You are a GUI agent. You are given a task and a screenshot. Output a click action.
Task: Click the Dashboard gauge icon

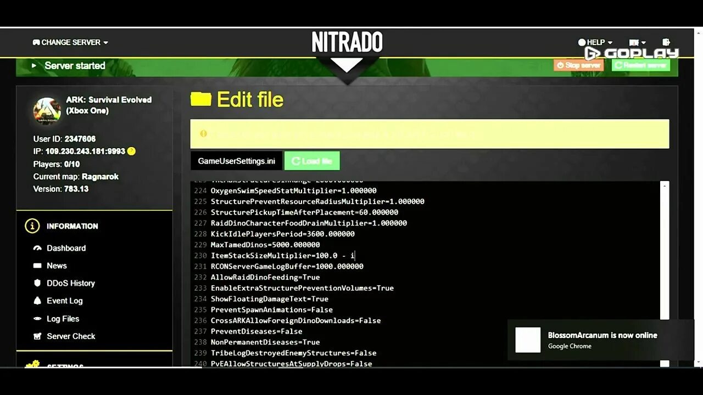(37, 248)
